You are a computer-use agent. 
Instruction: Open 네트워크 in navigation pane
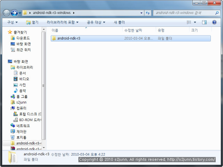point(23,126)
